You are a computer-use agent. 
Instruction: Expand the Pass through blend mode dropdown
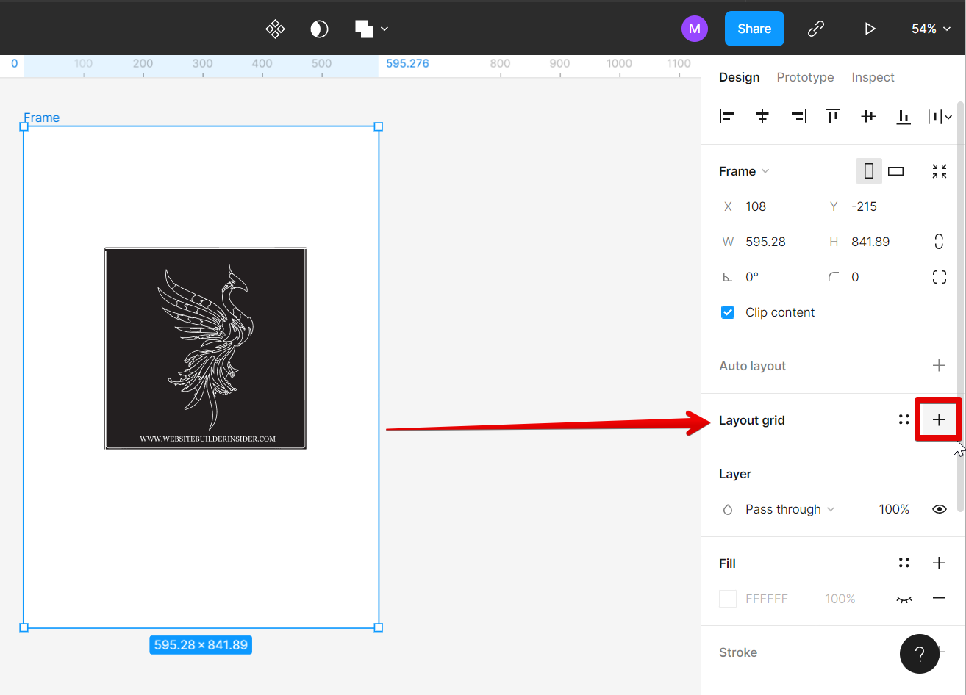pyautogui.click(x=790, y=509)
